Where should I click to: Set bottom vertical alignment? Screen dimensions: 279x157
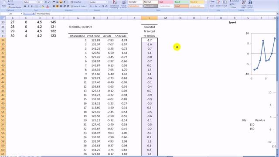pyautogui.click(x=61, y=2)
